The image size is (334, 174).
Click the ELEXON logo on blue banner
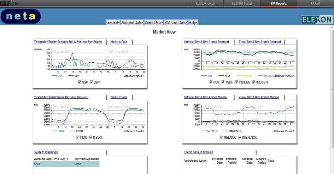(317, 20)
